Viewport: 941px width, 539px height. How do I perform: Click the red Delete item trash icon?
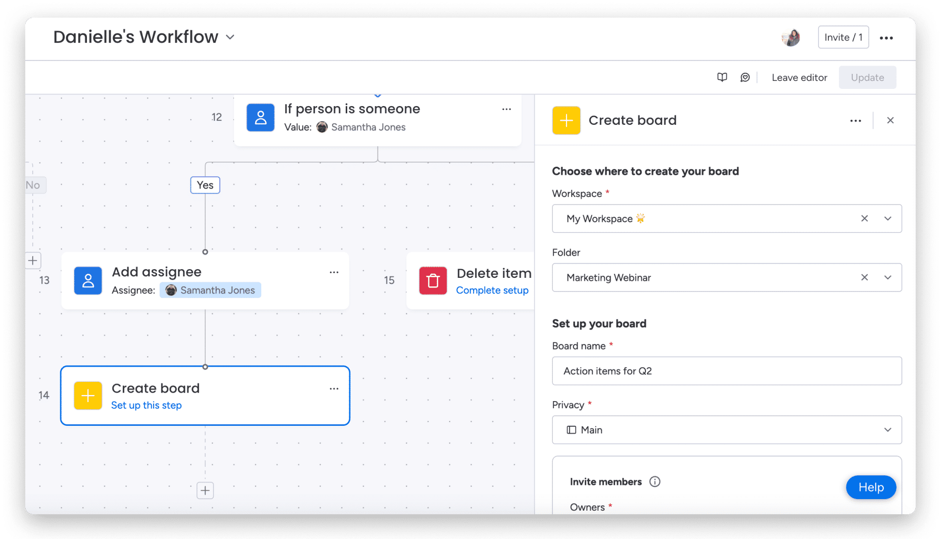(433, 280)
